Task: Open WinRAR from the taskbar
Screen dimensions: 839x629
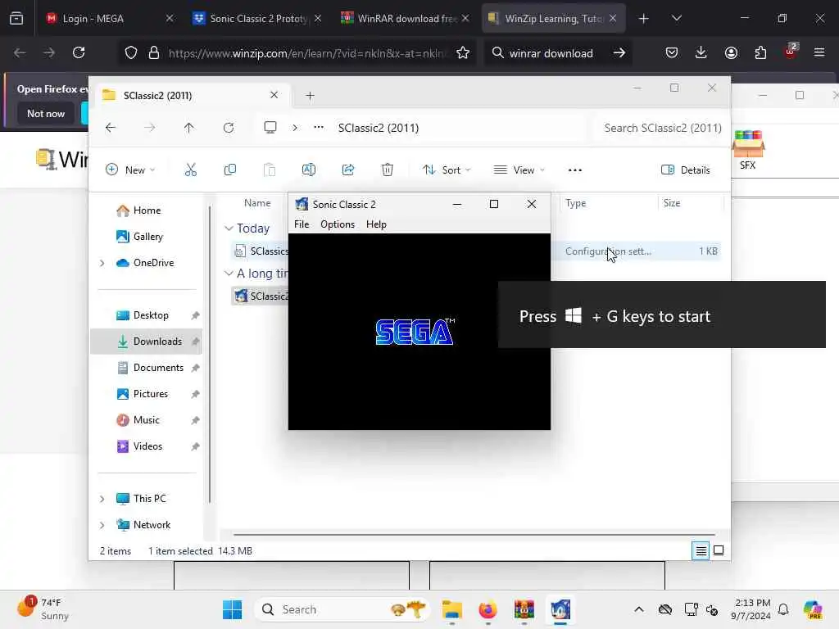Action: coord(524,609)
